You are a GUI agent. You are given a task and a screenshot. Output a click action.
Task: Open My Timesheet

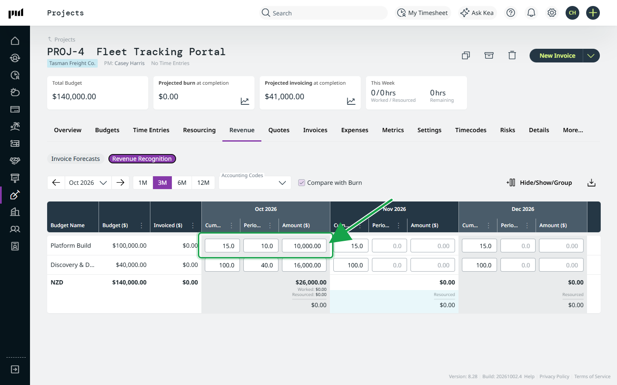pos(422,13)
